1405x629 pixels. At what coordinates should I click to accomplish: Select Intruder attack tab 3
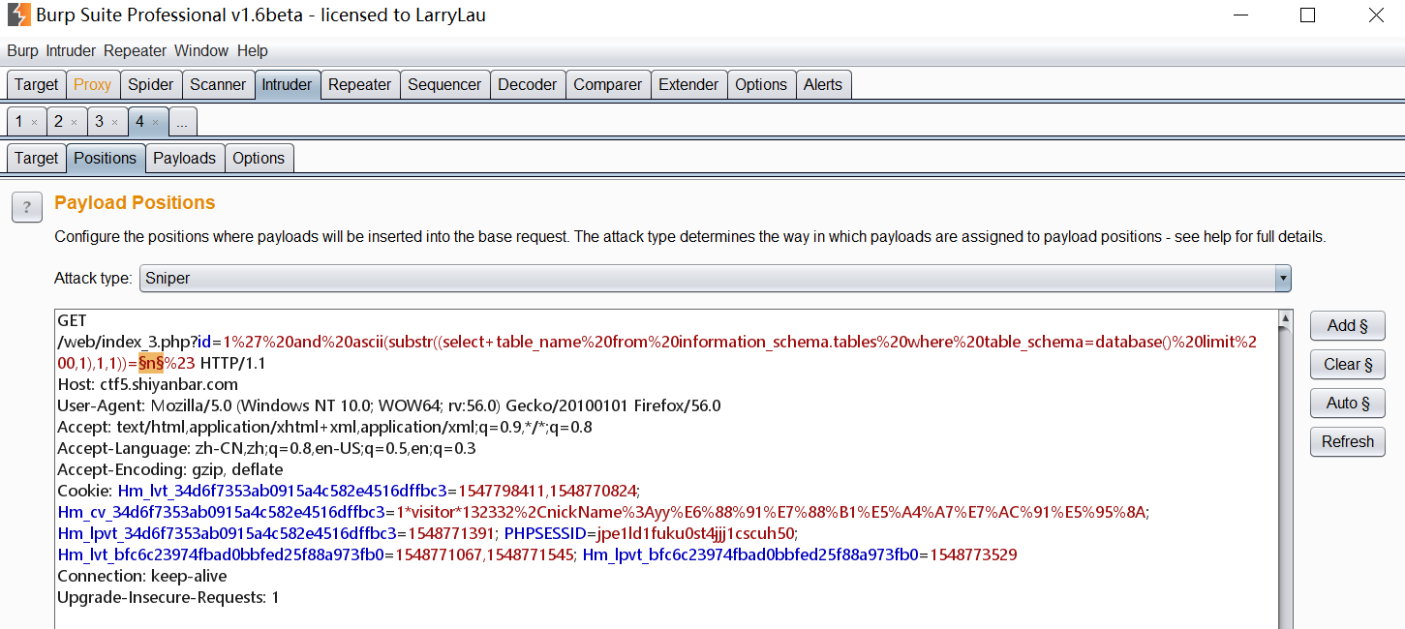99,121
